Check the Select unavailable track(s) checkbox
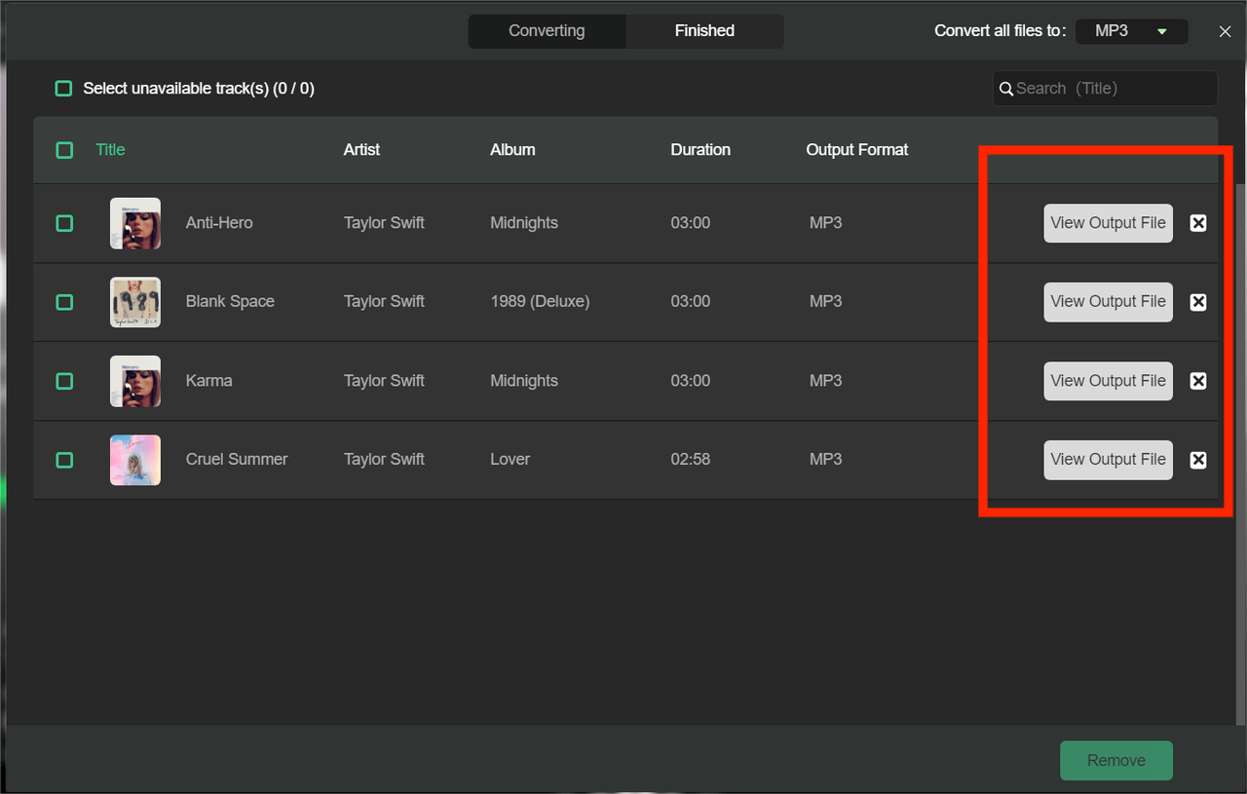This screenshot has height=794, width=1247. pyautogui.click(x=63, y=89)
